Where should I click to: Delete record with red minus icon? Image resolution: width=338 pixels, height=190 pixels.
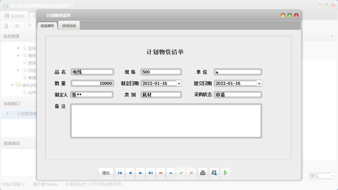pyautogui.click(x=161, y=173)
